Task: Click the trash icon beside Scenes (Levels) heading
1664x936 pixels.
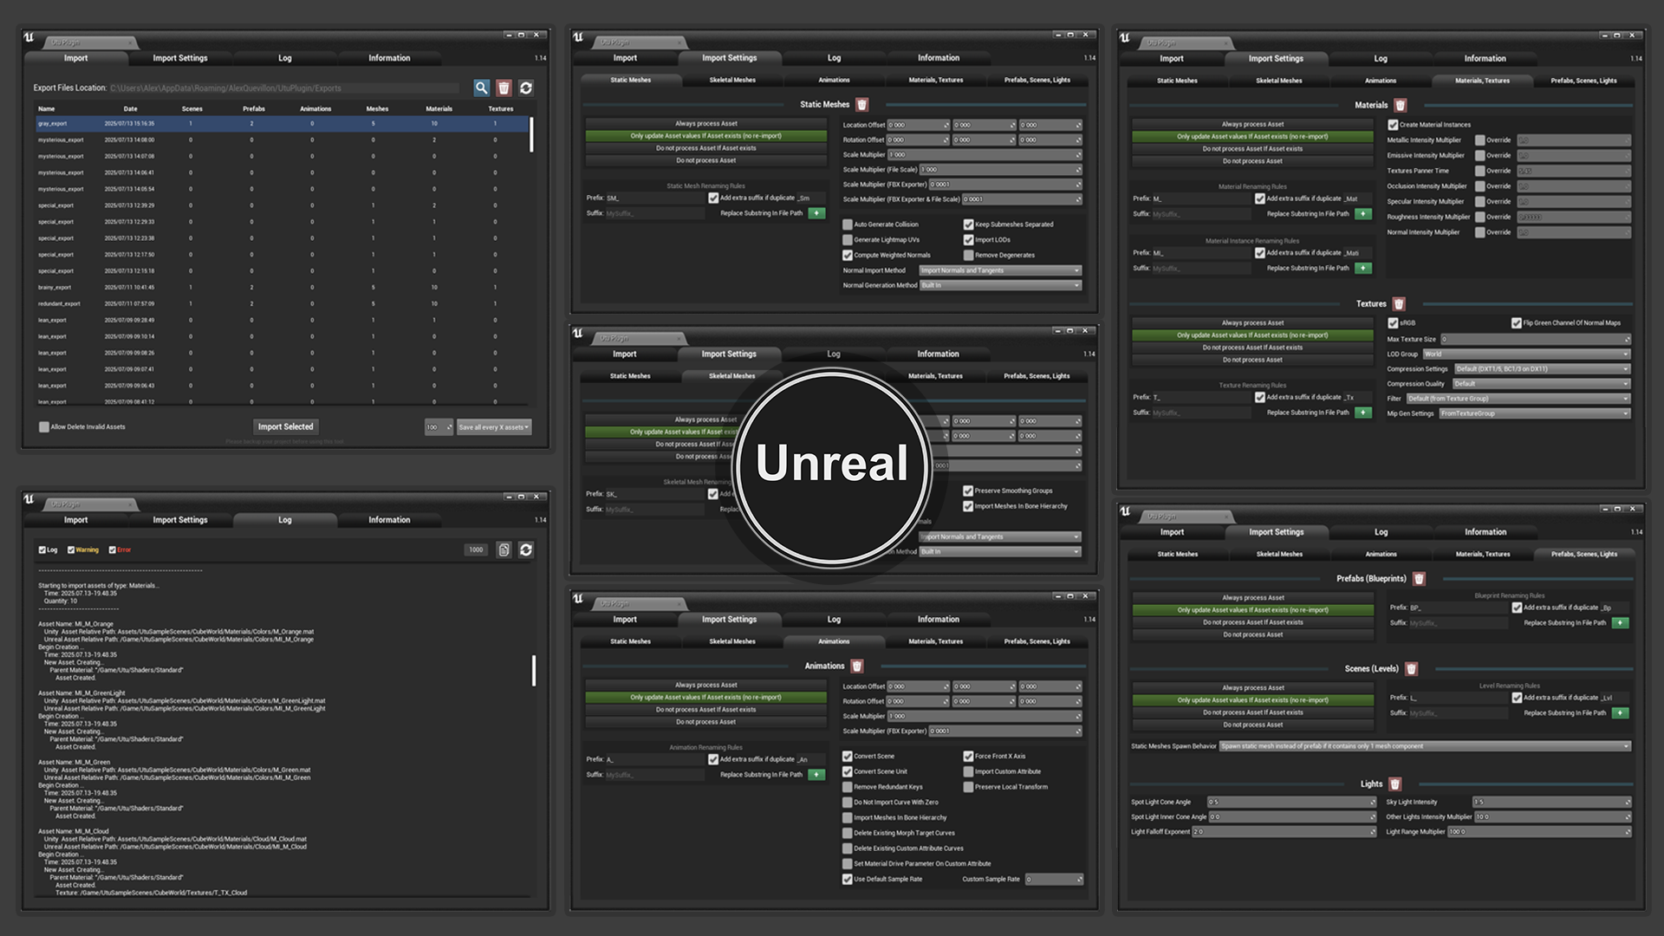Action: click(x=1411, y=668)
